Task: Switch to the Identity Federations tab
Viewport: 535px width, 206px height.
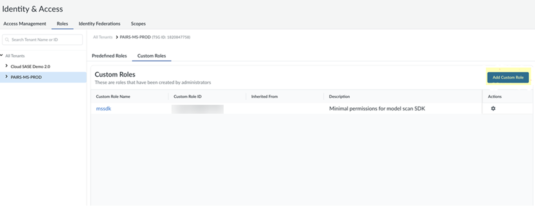Action: click(x=99, y=24)
